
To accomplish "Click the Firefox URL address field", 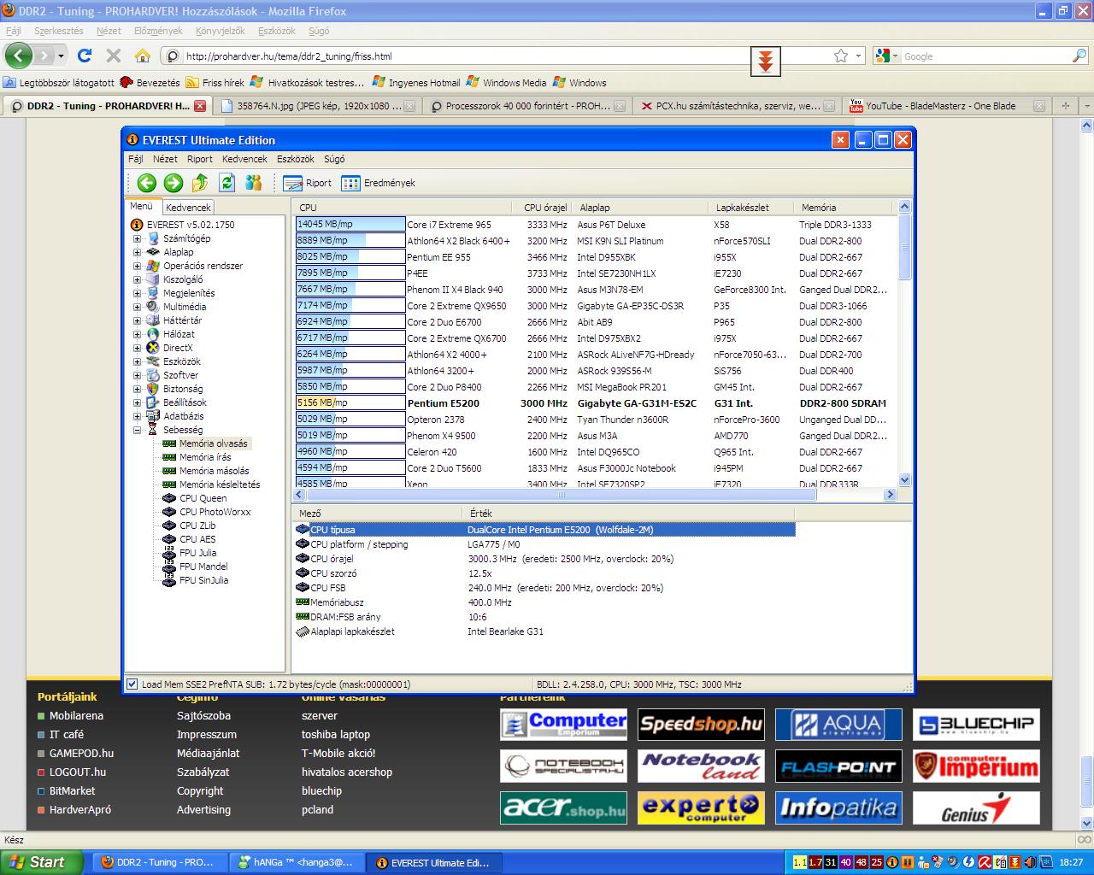I will point(496,56).
